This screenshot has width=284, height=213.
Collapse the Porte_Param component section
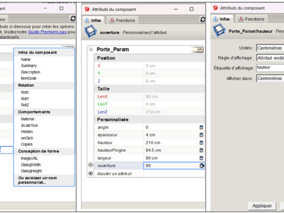(x=91, y=50)
